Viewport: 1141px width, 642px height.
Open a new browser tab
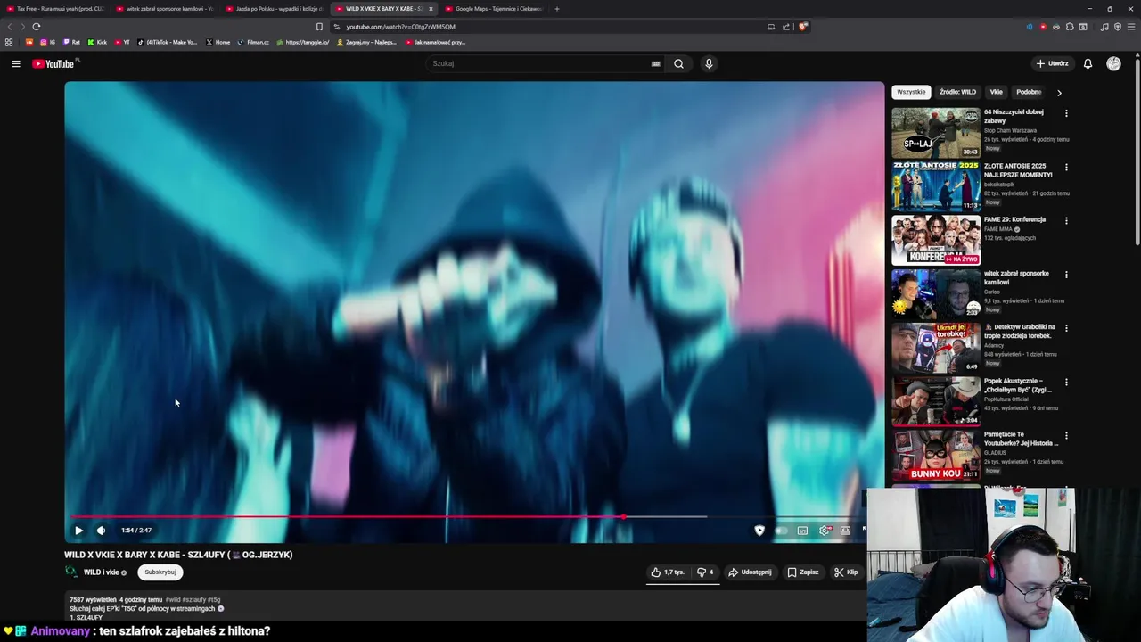point(557,9)
